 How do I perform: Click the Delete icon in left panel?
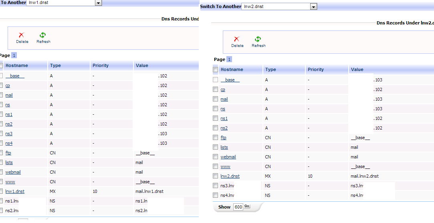[22, 35]
